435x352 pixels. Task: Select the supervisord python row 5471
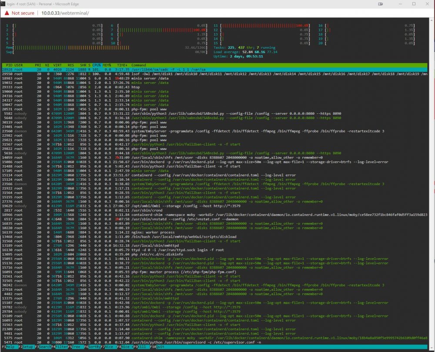tap(214, 342)
